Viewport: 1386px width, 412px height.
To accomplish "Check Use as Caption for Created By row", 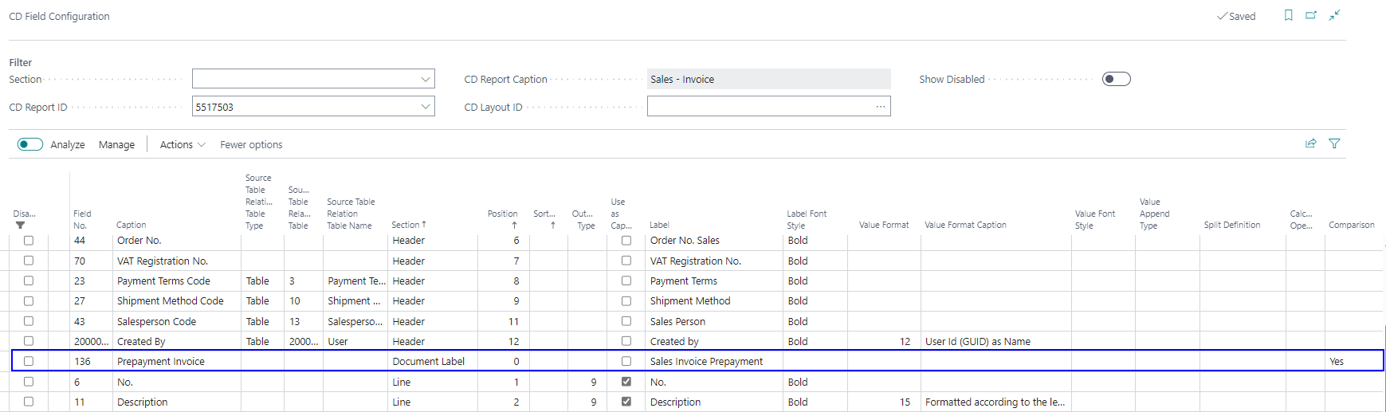I will [626, 341].
